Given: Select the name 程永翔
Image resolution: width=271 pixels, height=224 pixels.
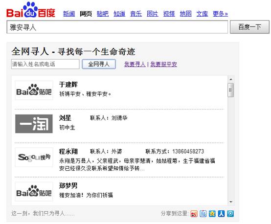Looking at the screenshot, I should (68, 152).
